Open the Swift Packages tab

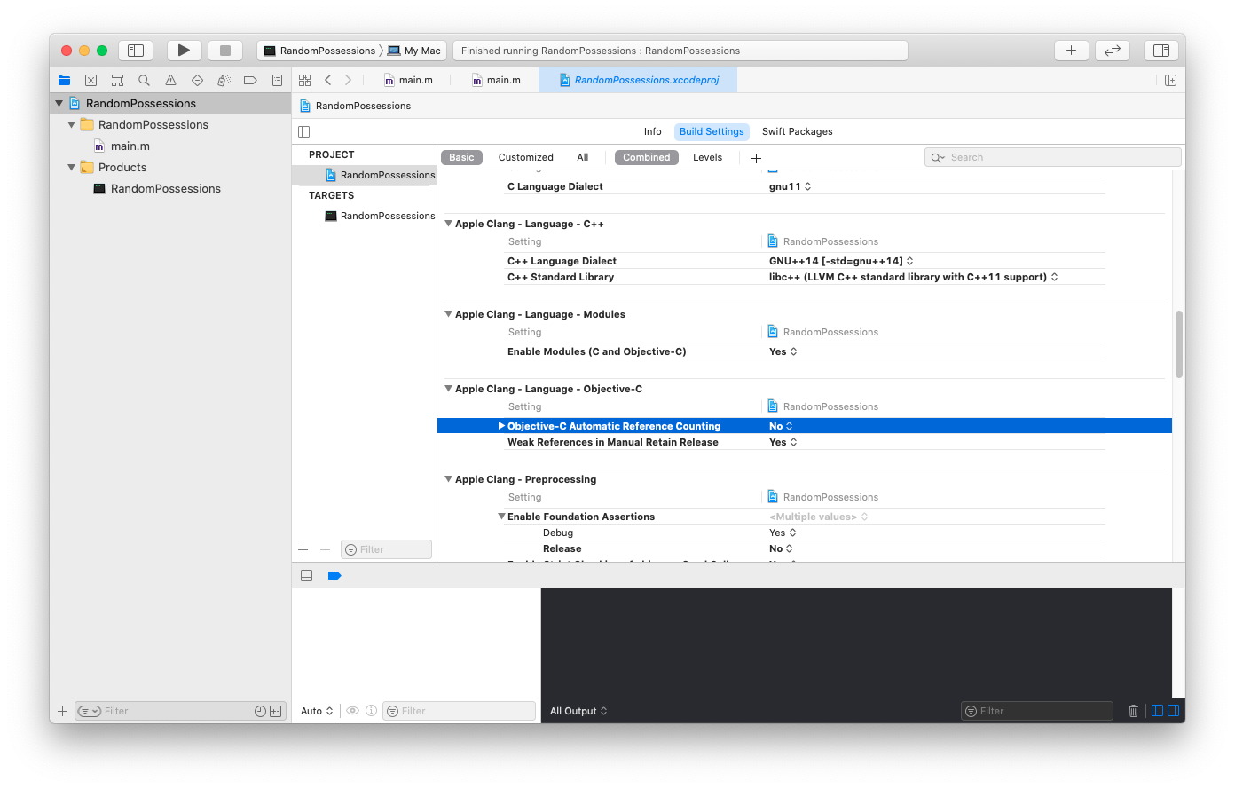point(797,131)
